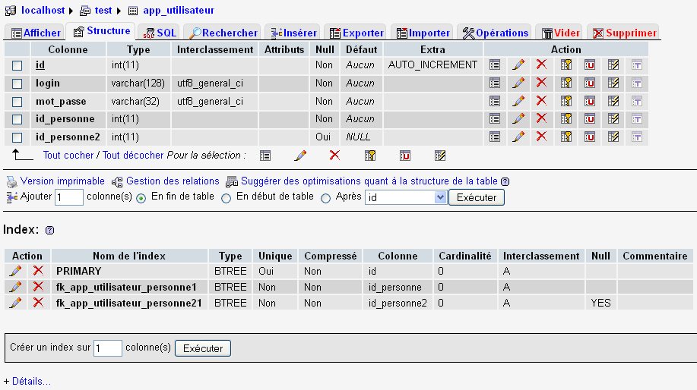Go to the Insérer tab

(x=293, y=33)
